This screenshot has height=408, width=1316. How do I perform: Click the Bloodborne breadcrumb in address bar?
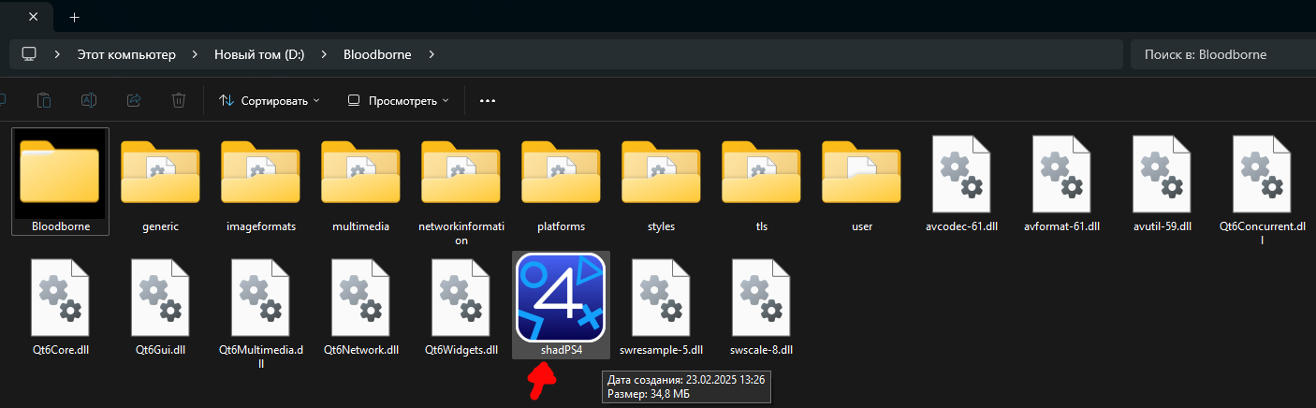pyautogui.click(x=377, y=54)
